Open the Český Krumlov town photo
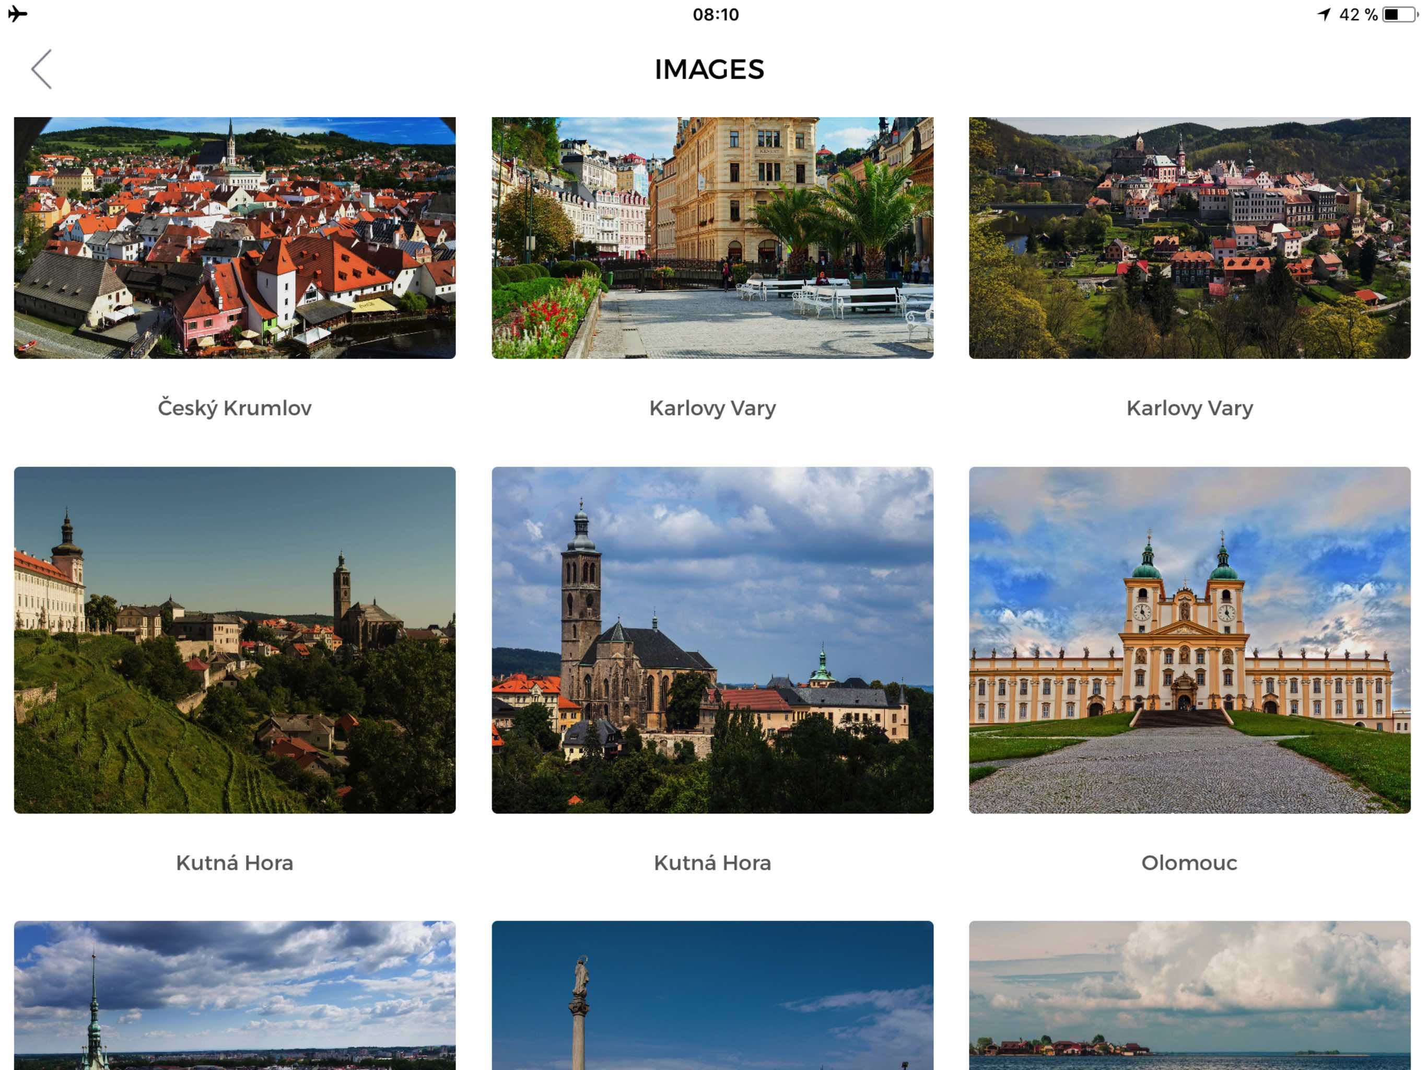Screen dimensions: 1427x1070 coord(235,238)
